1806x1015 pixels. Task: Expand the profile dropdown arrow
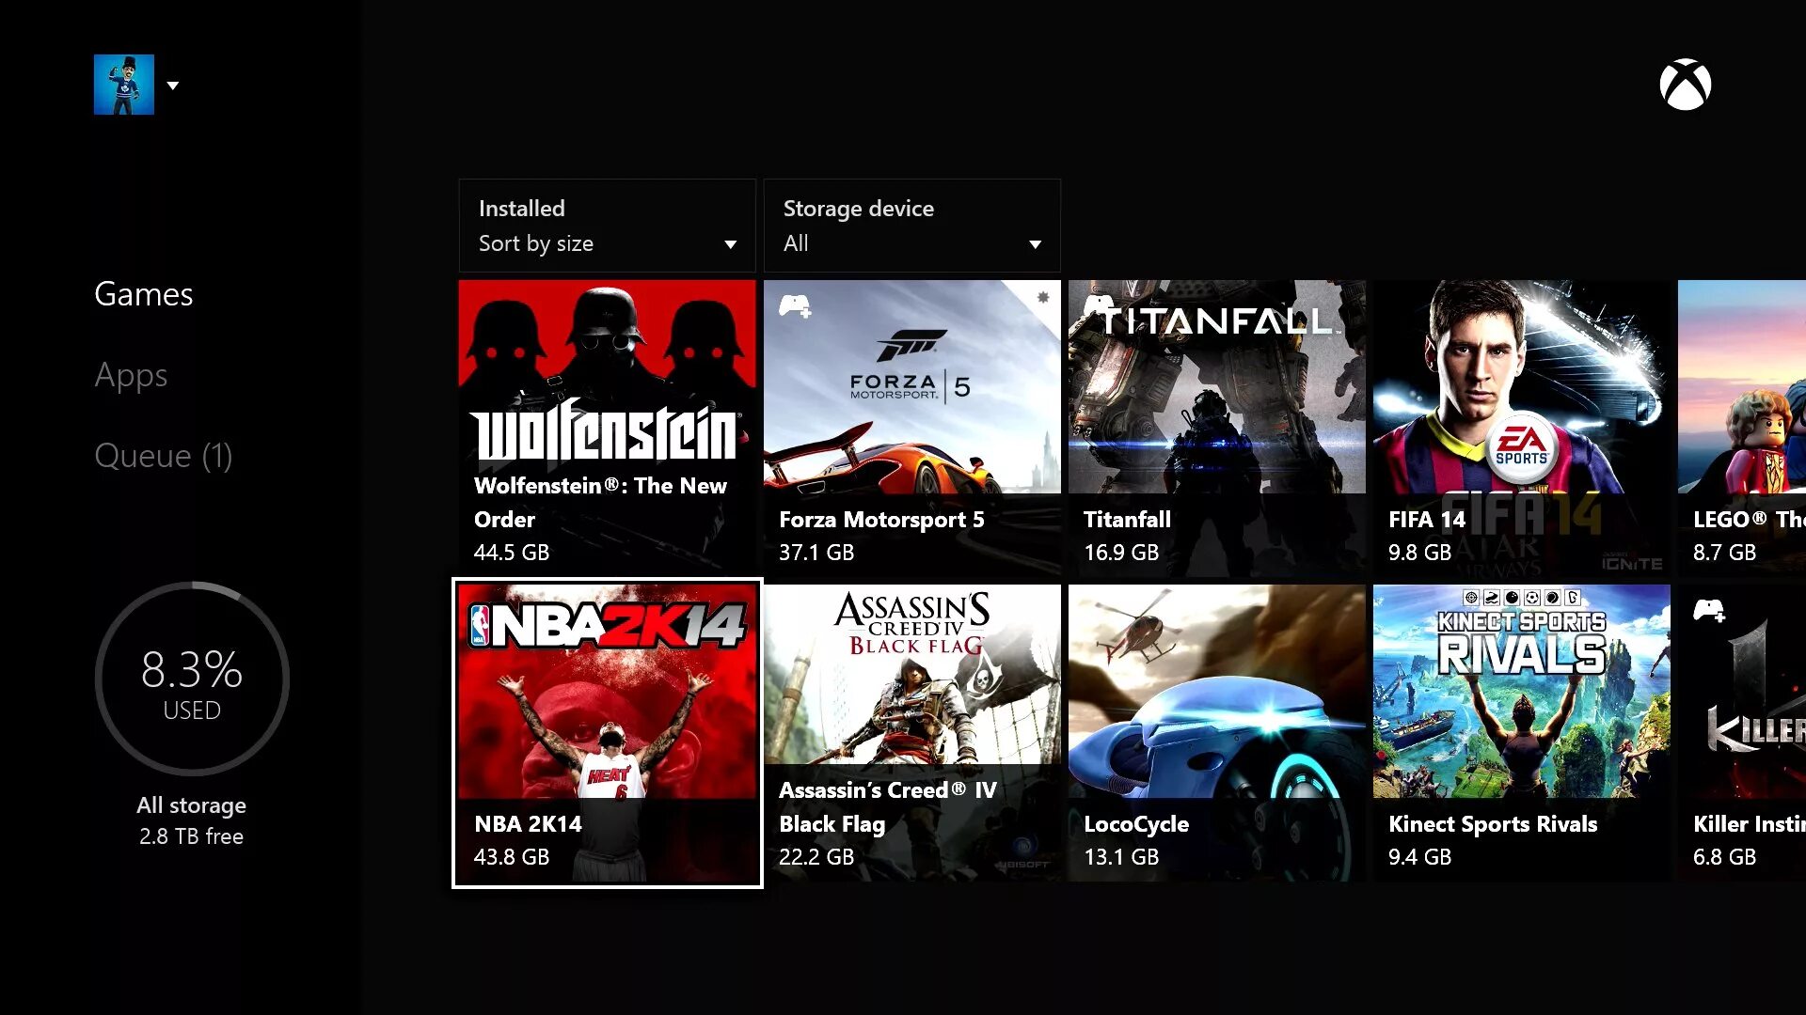(173, 86)
